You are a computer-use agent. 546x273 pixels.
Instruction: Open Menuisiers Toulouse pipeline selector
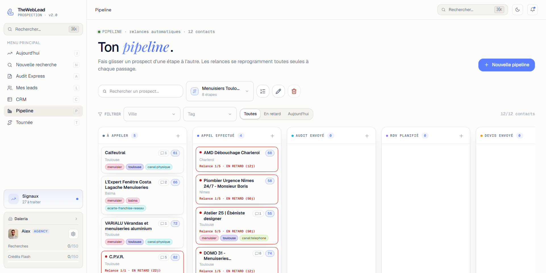click(220, 91)
